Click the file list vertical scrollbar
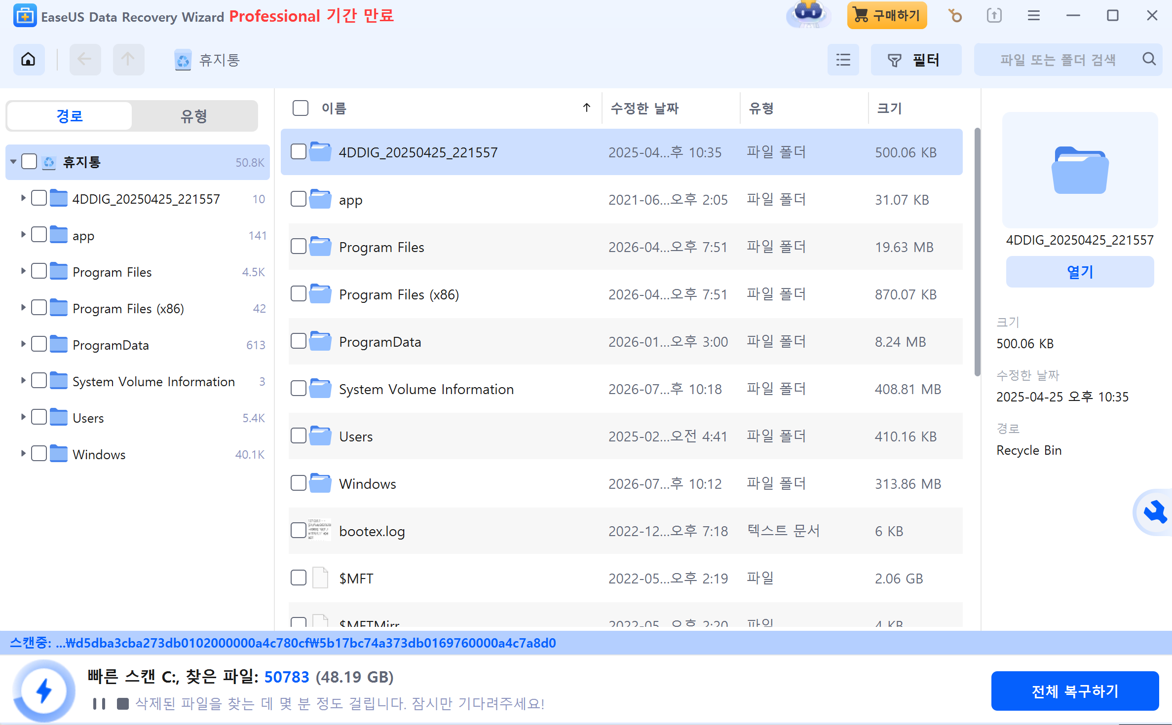This screenshot has height=725, width=1172. tap(977, 252)
